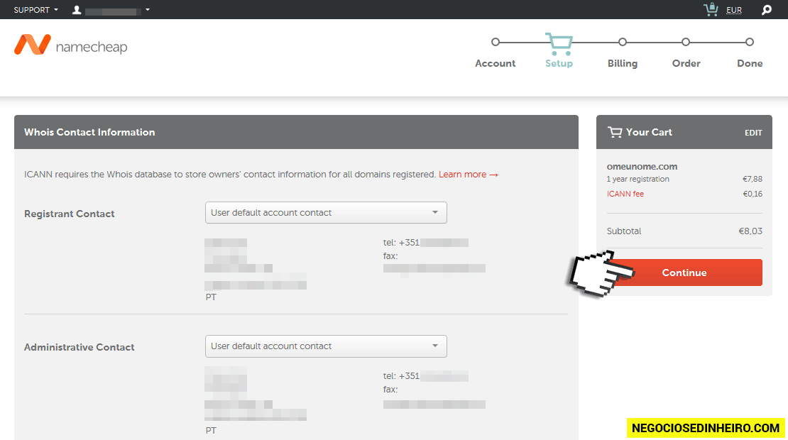This screenshot has width=788, height=440.
Task: Go to the Order step
Action: (686, 63)
